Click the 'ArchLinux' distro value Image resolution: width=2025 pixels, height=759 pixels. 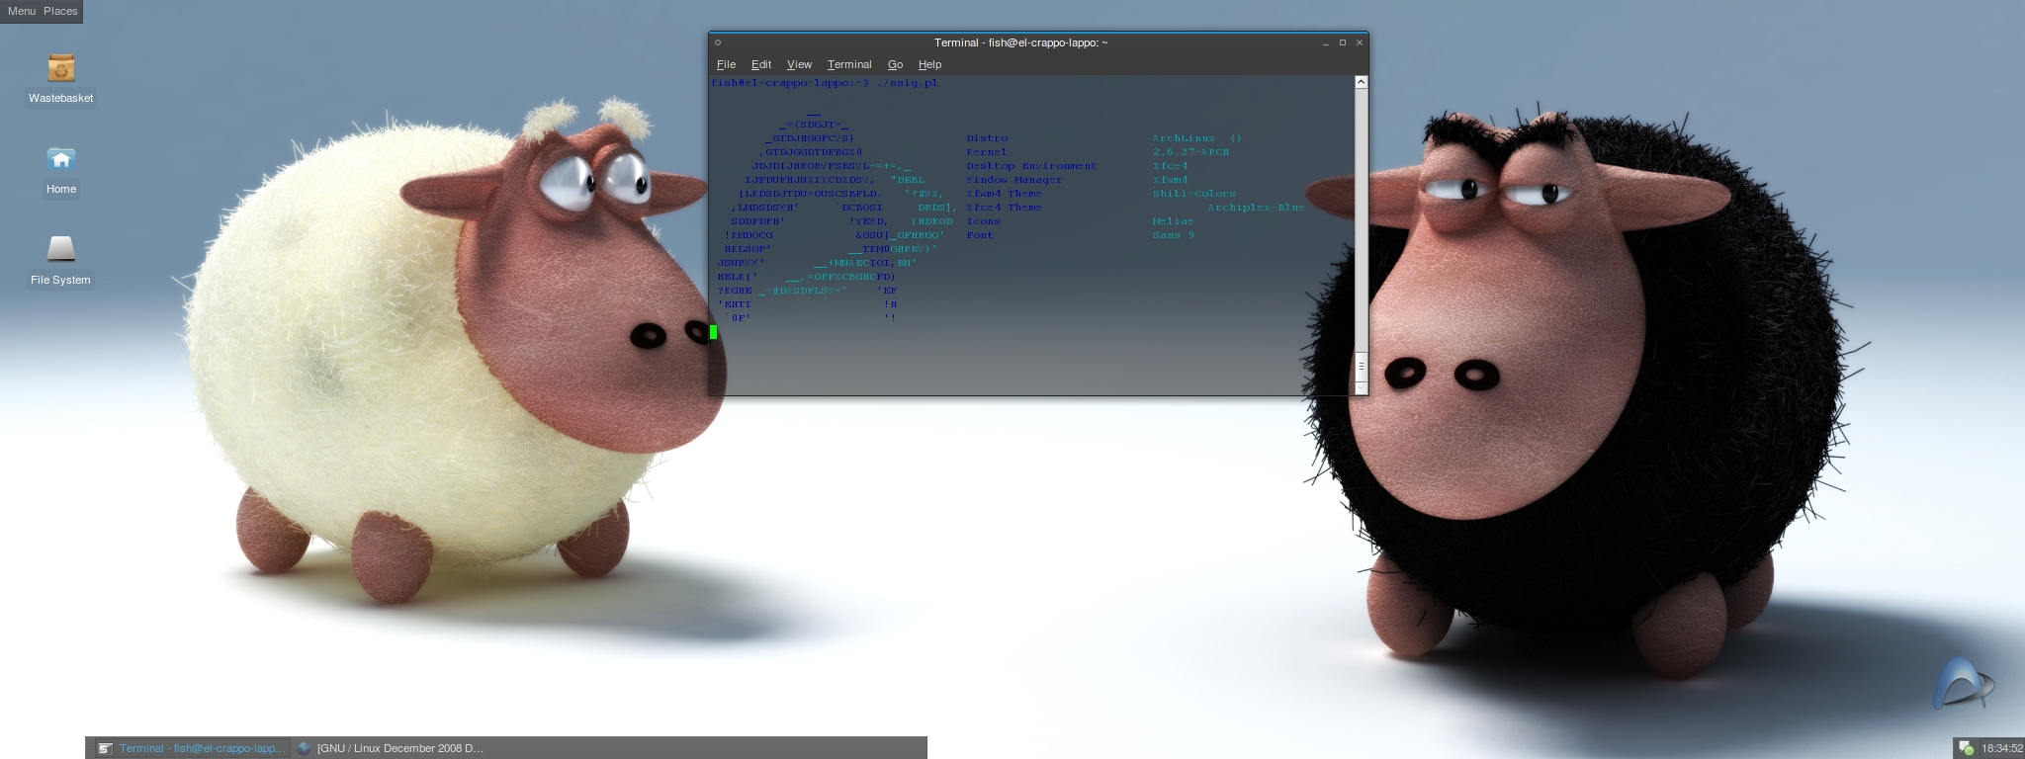pyautogui.click(x=1184, y=138)
